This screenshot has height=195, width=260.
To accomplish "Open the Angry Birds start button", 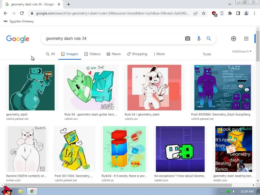I will click(x=6, y=190).
